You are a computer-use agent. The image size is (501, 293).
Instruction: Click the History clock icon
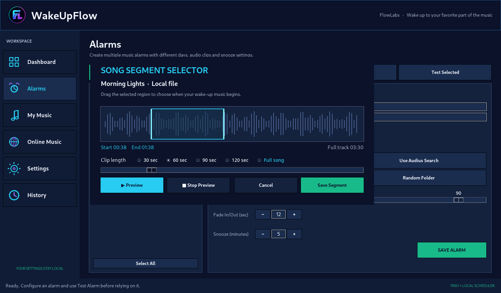click(x=14, y=195)
